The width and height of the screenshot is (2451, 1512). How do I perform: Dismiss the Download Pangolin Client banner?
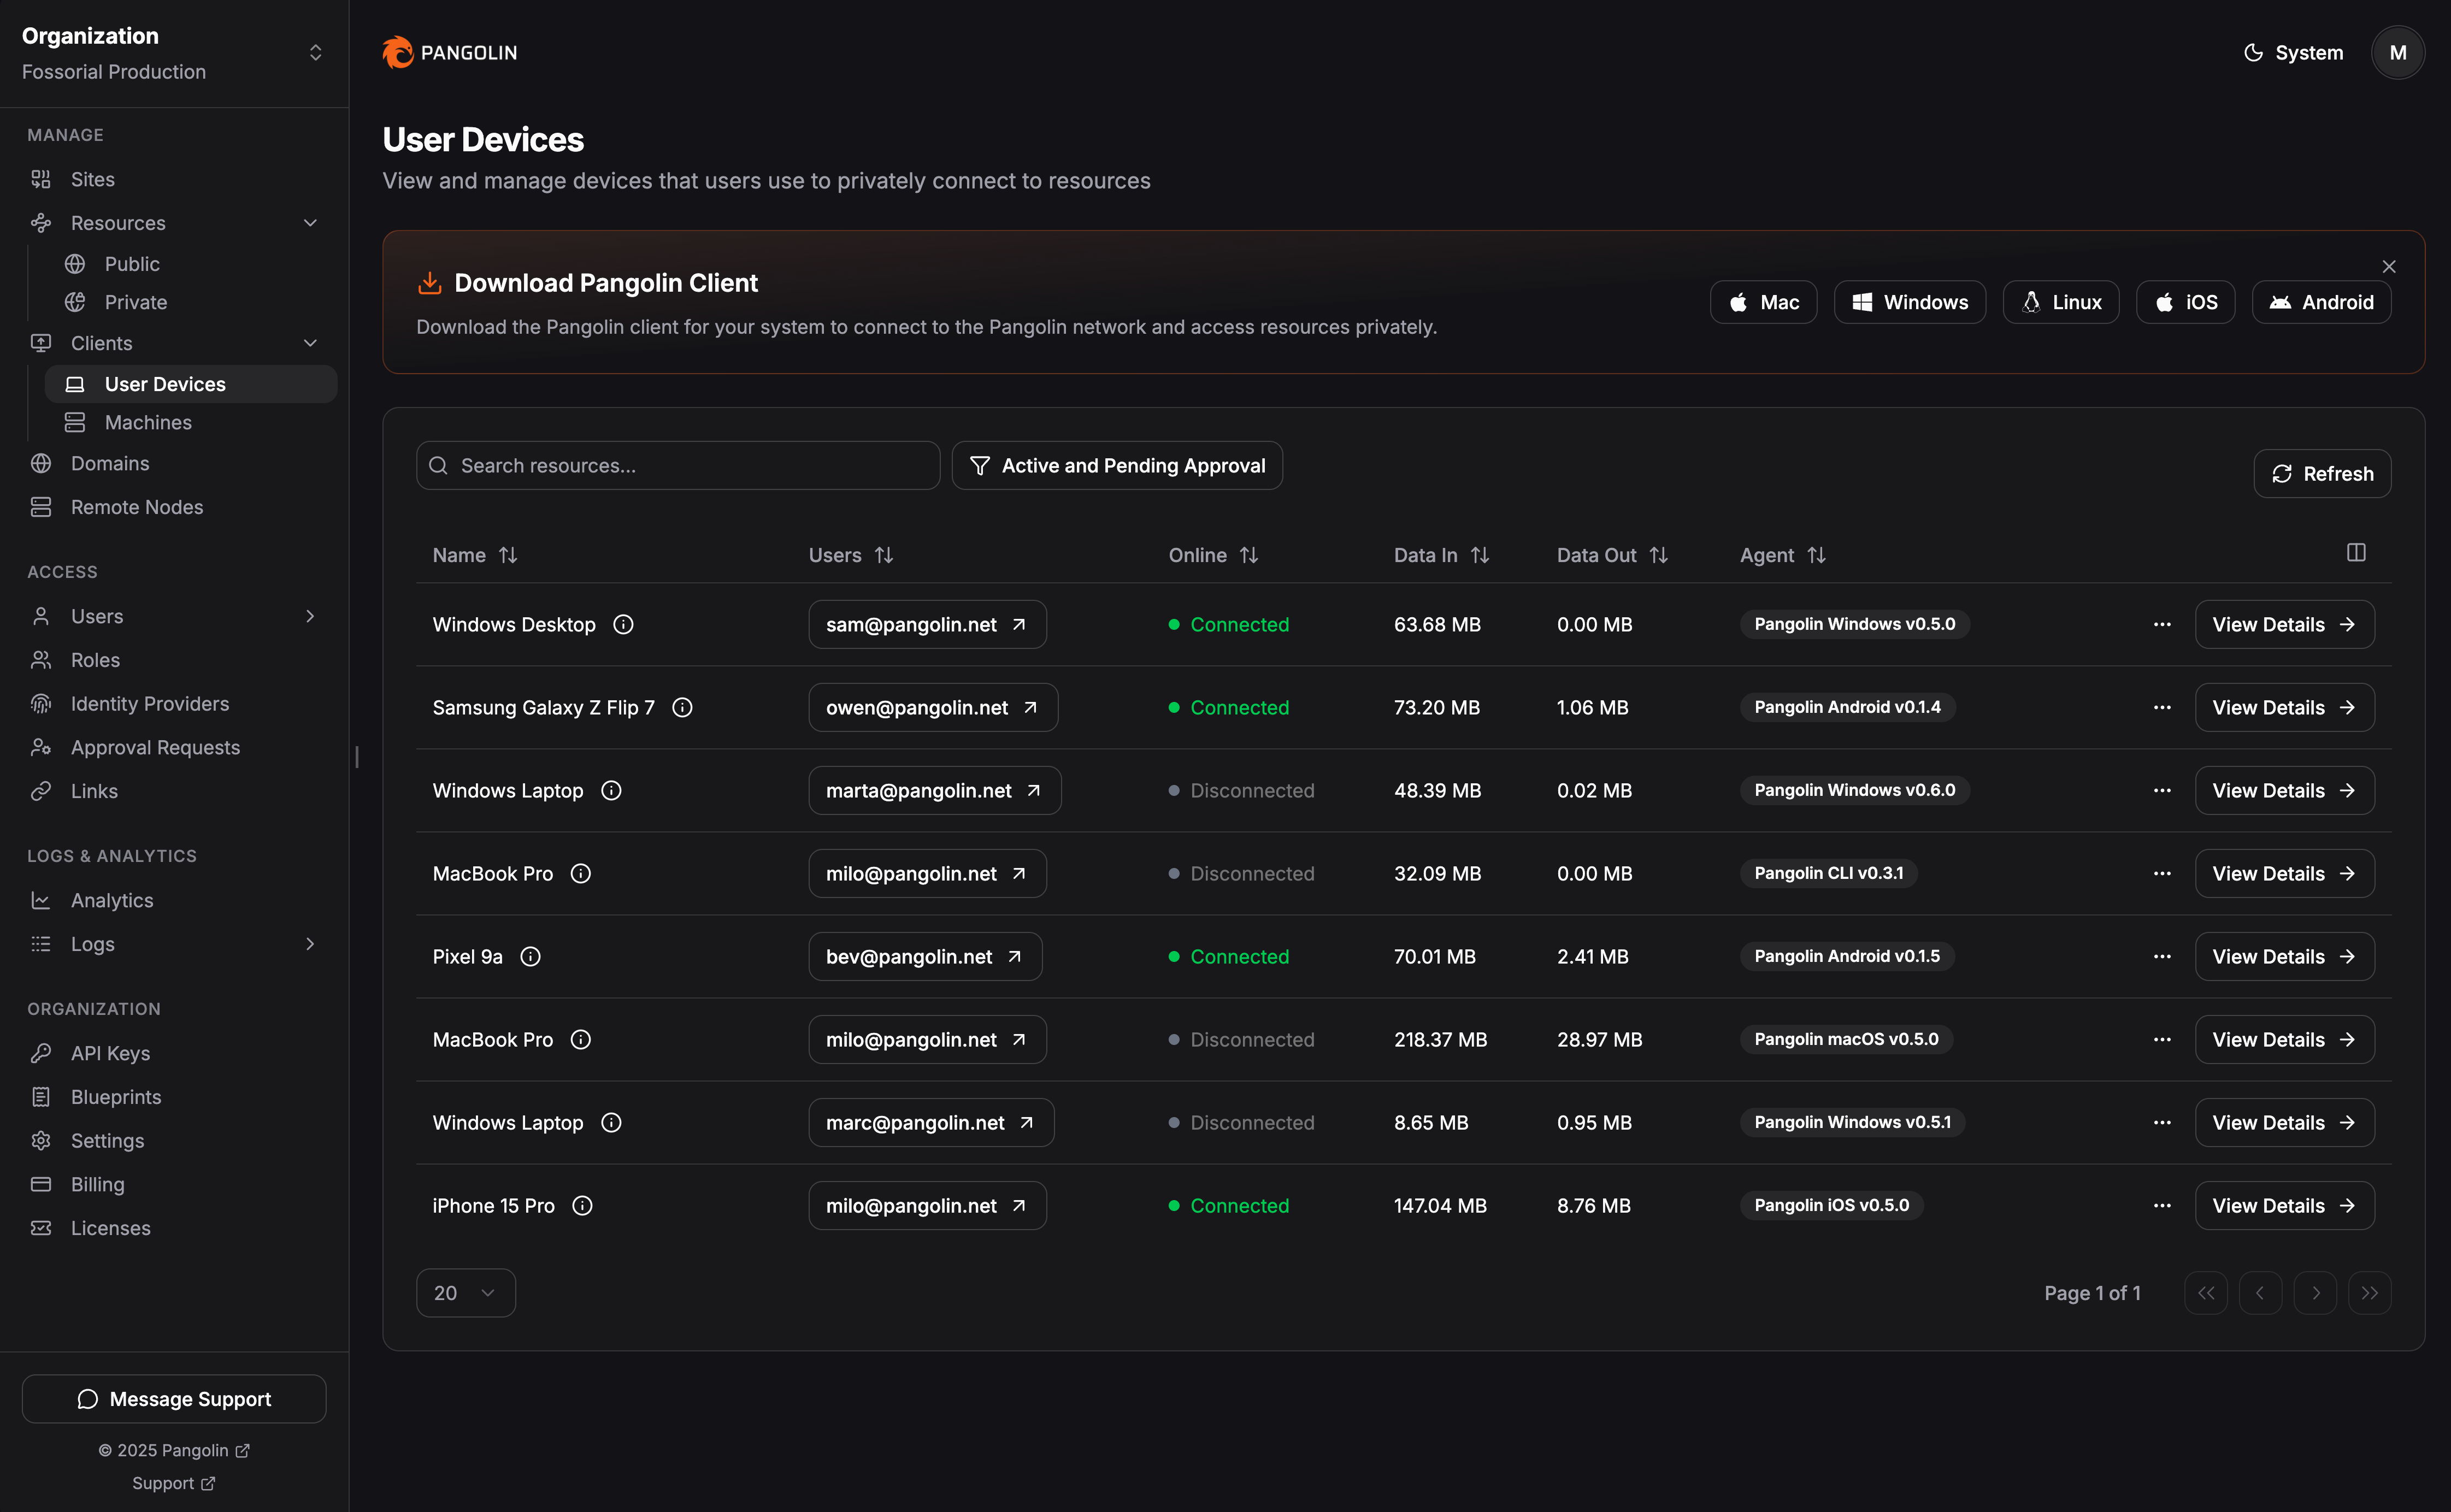[x=2389, y=266]
